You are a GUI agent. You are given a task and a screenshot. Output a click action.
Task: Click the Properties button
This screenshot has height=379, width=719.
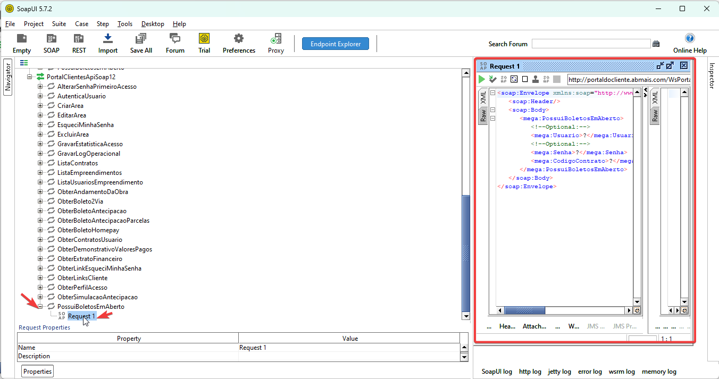38,372
